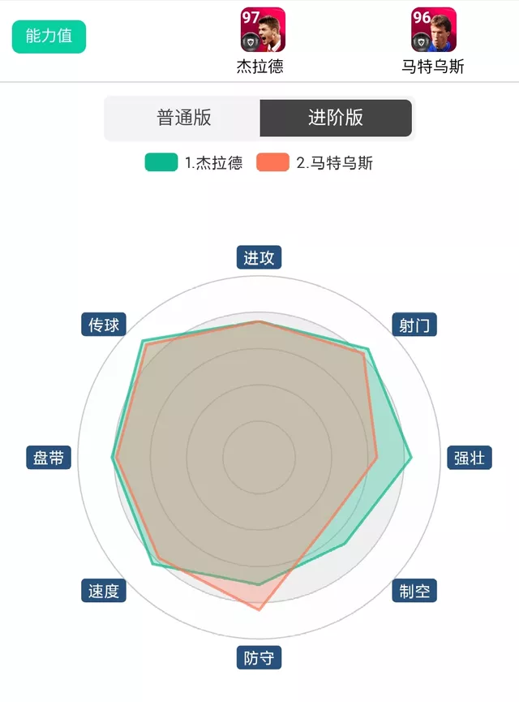Select the 制空 axis label
519x702 pixels.
(414, 591)
